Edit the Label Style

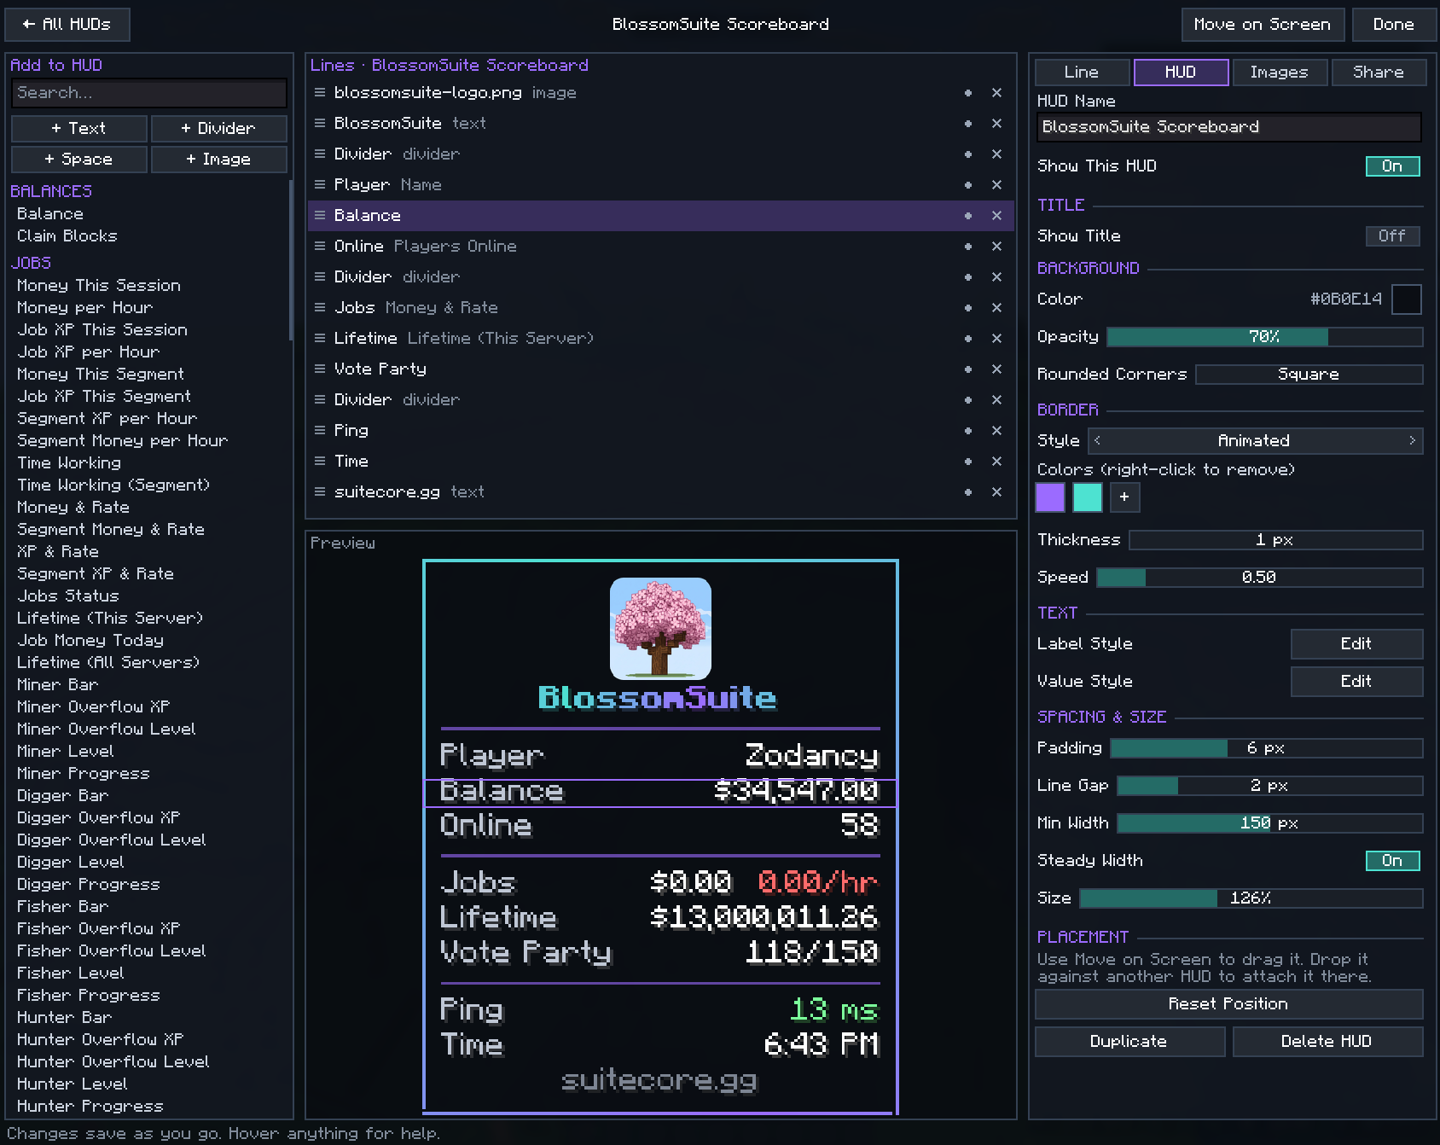click(x=1356, y=644)
